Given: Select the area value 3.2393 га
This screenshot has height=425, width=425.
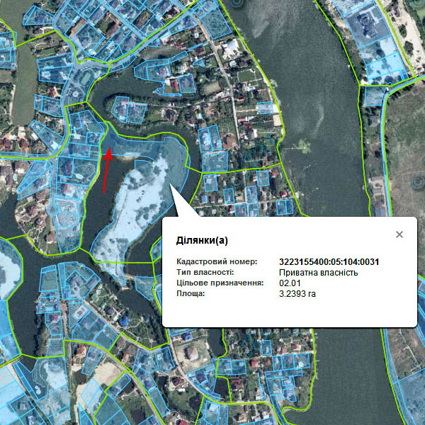Looking at the screenshot, I should (x=297, y=293).
